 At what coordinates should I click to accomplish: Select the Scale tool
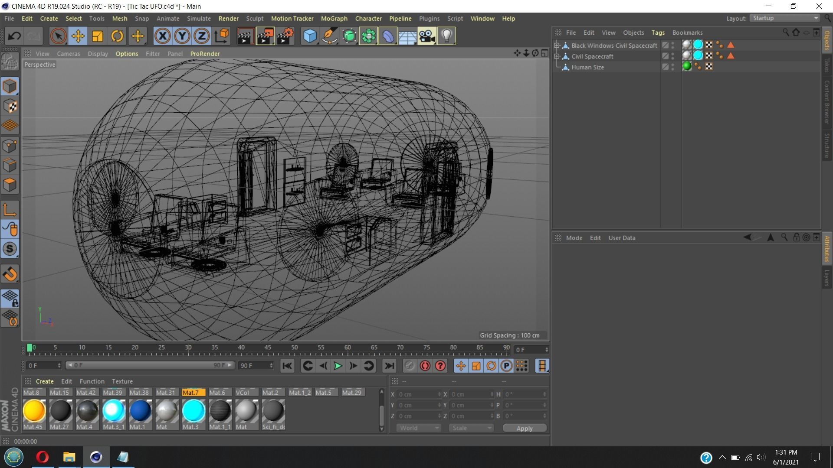point(97,36)
